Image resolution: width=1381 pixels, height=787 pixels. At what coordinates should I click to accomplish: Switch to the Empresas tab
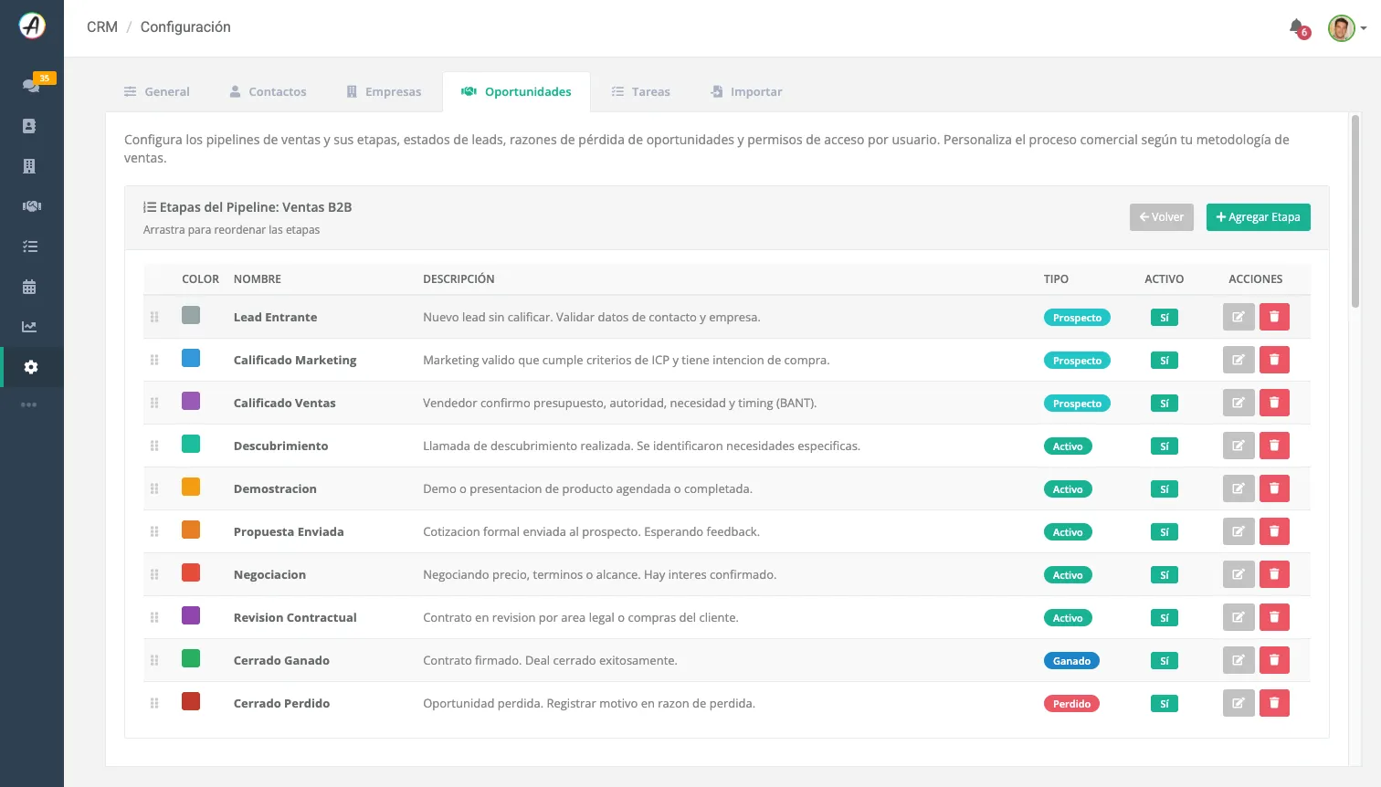coord(384,91)
